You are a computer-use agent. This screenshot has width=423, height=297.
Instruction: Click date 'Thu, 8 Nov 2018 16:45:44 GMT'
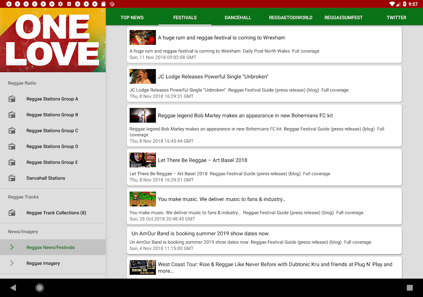[161, 141]
